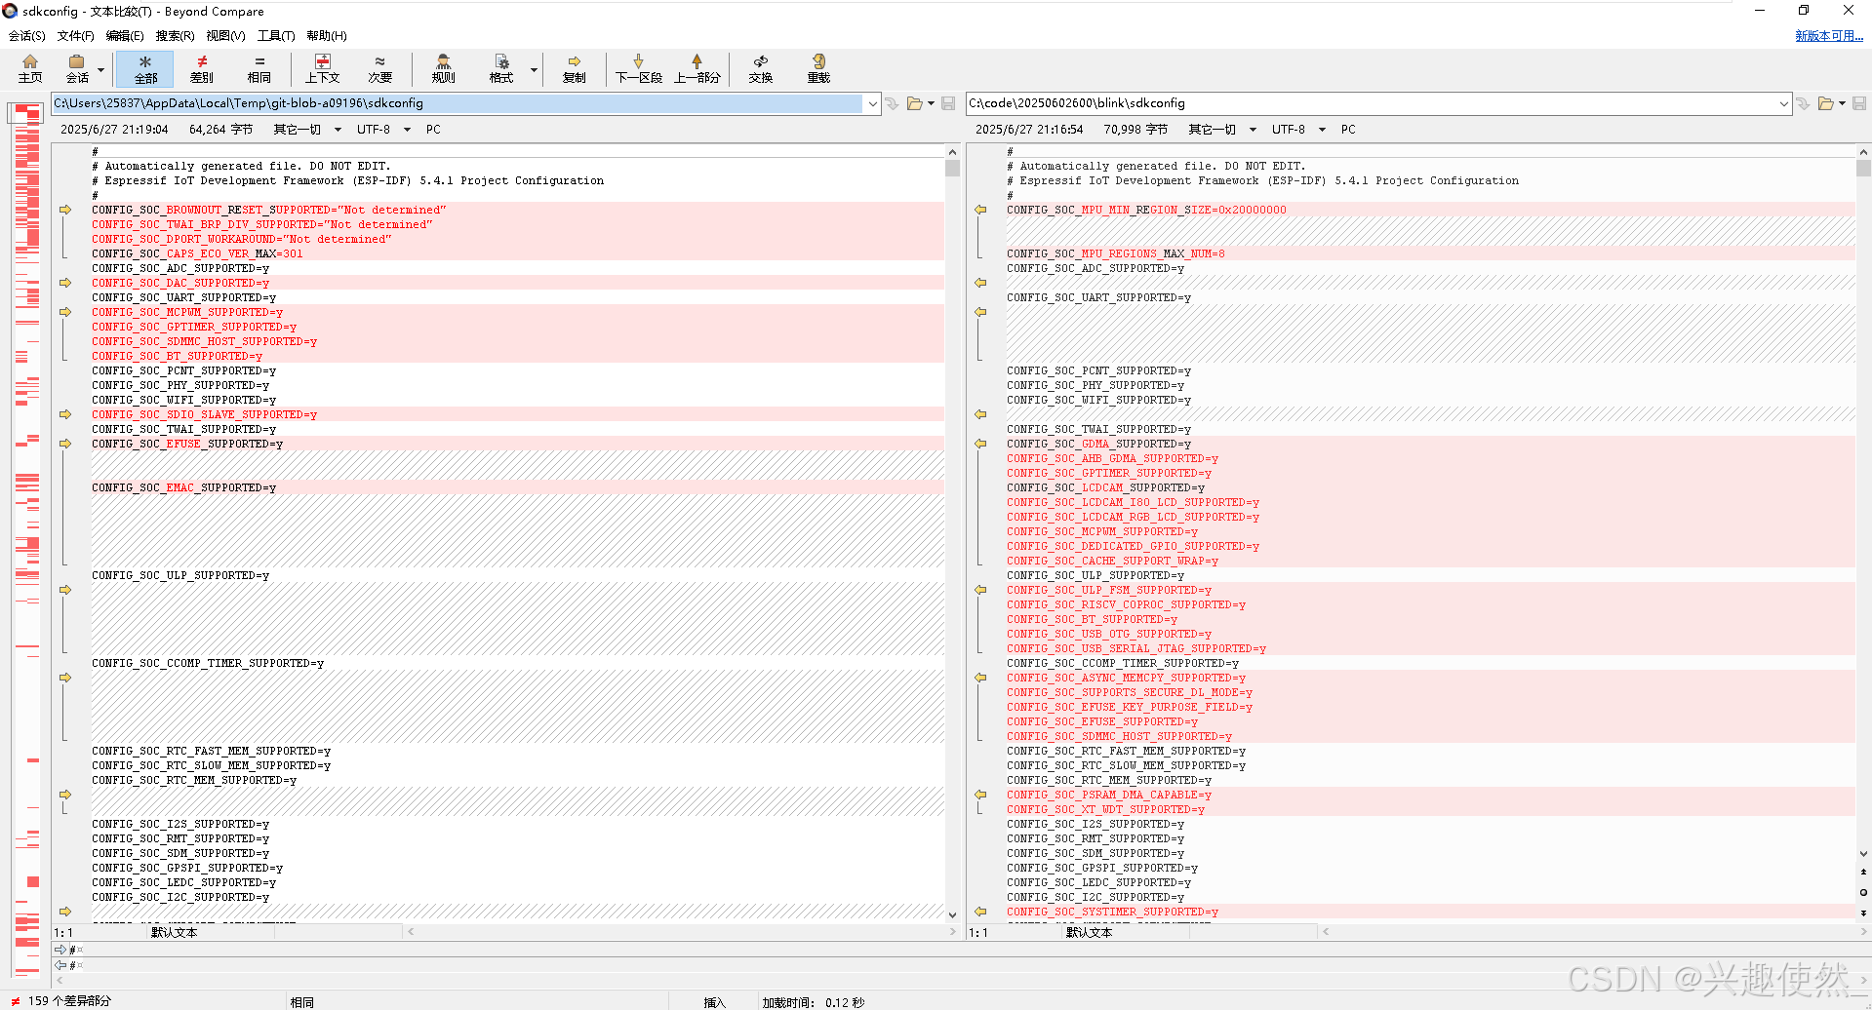The width and height of the screenshot is (1872, 1010).
Task: Copy-right arrow beside left CONFIG_SOC_MCPWM_SUPPORTED line
Action: tap(65, 312)
